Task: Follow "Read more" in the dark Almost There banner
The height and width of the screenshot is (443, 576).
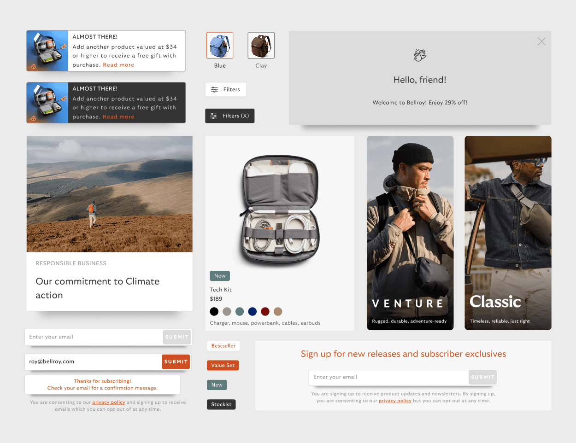Action: coord(118,117)
